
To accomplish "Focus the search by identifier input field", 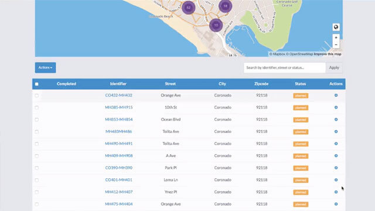I will 285,68.
